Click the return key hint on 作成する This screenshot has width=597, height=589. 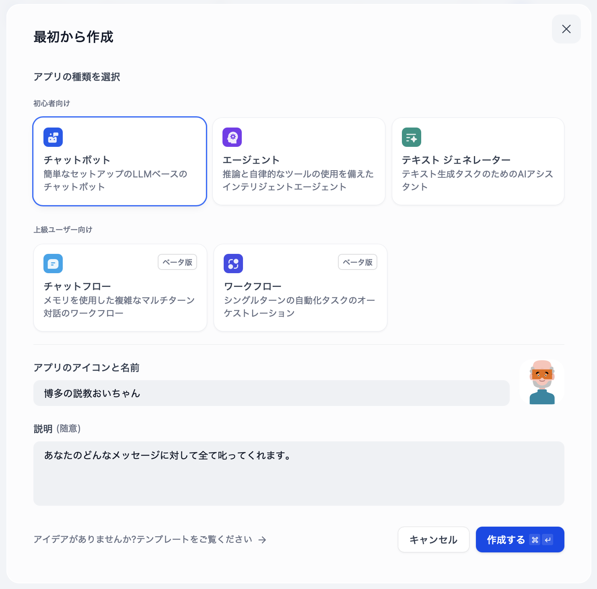[x=548, y=540]
